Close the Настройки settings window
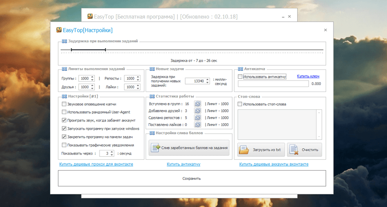This screenshot has width=387, height=207. [325, 30]
